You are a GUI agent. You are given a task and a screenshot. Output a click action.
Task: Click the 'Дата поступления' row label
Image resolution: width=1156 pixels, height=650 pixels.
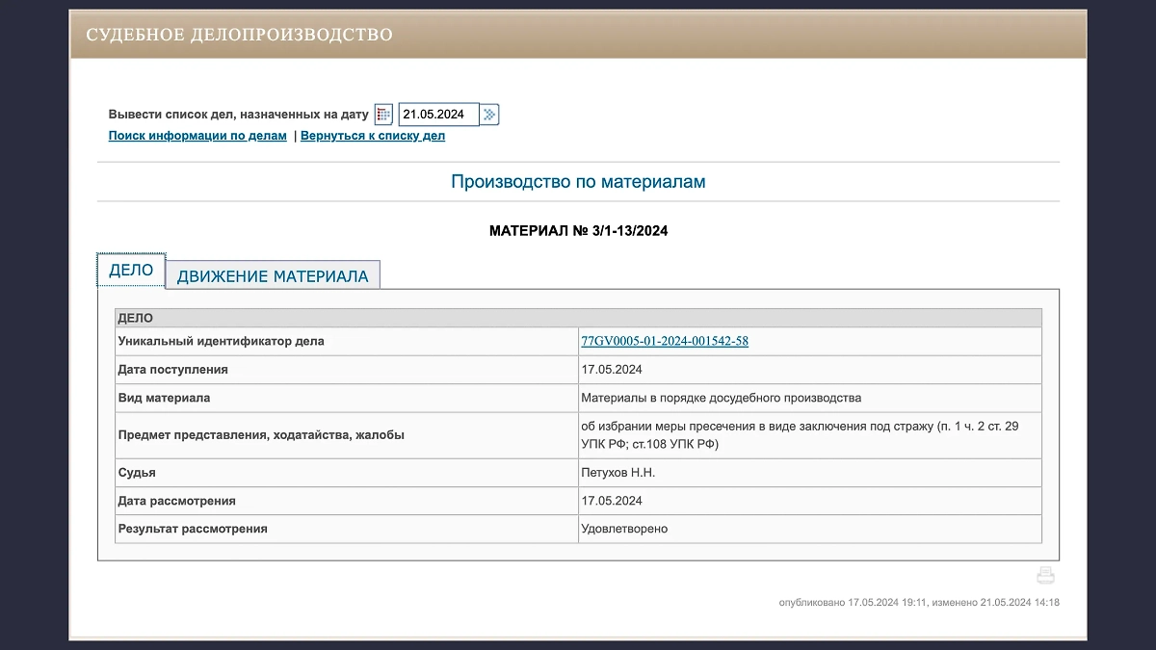[172, 369]
